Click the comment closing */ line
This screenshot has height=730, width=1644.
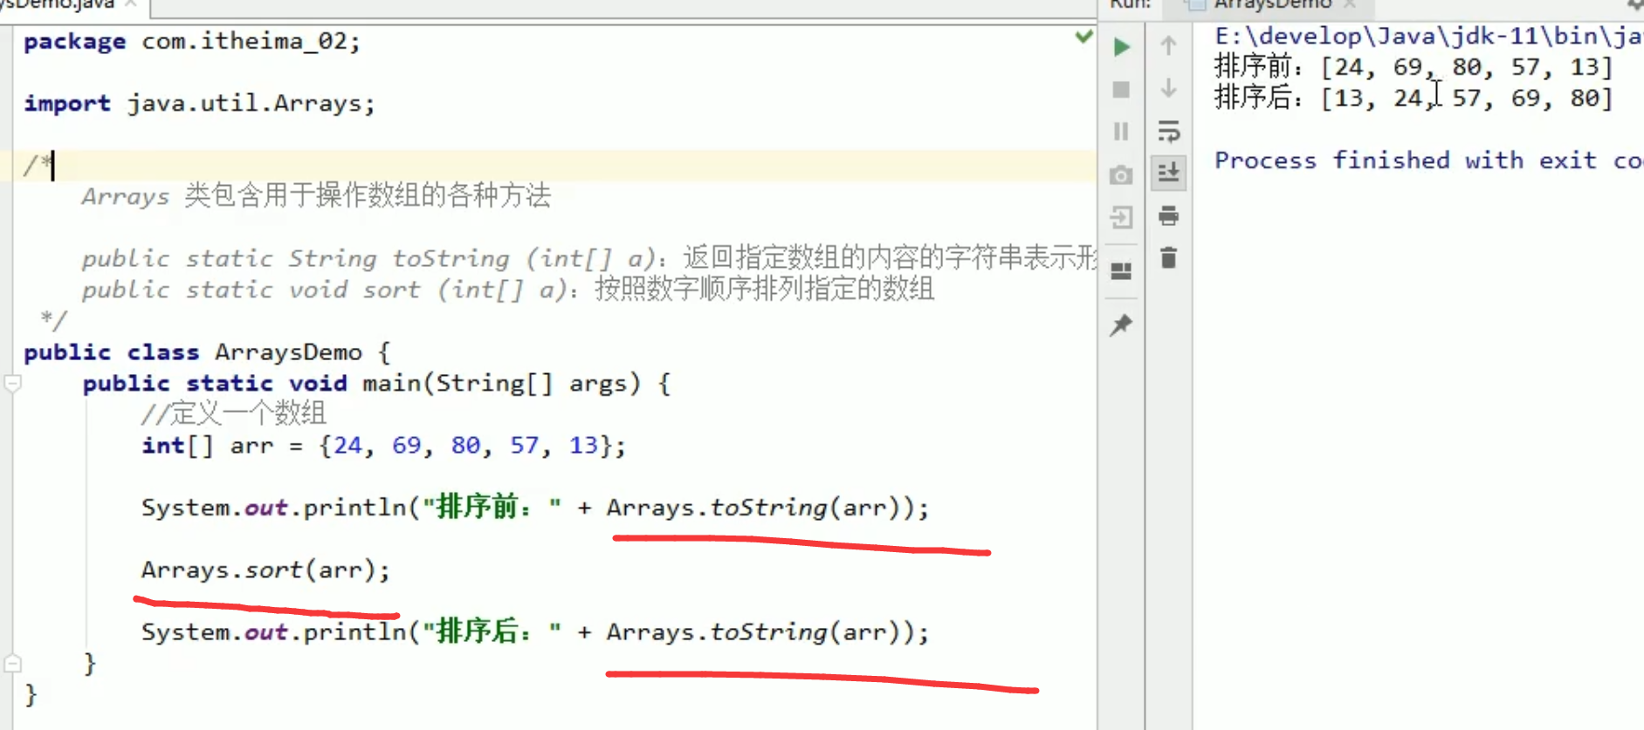coord(53,320)
